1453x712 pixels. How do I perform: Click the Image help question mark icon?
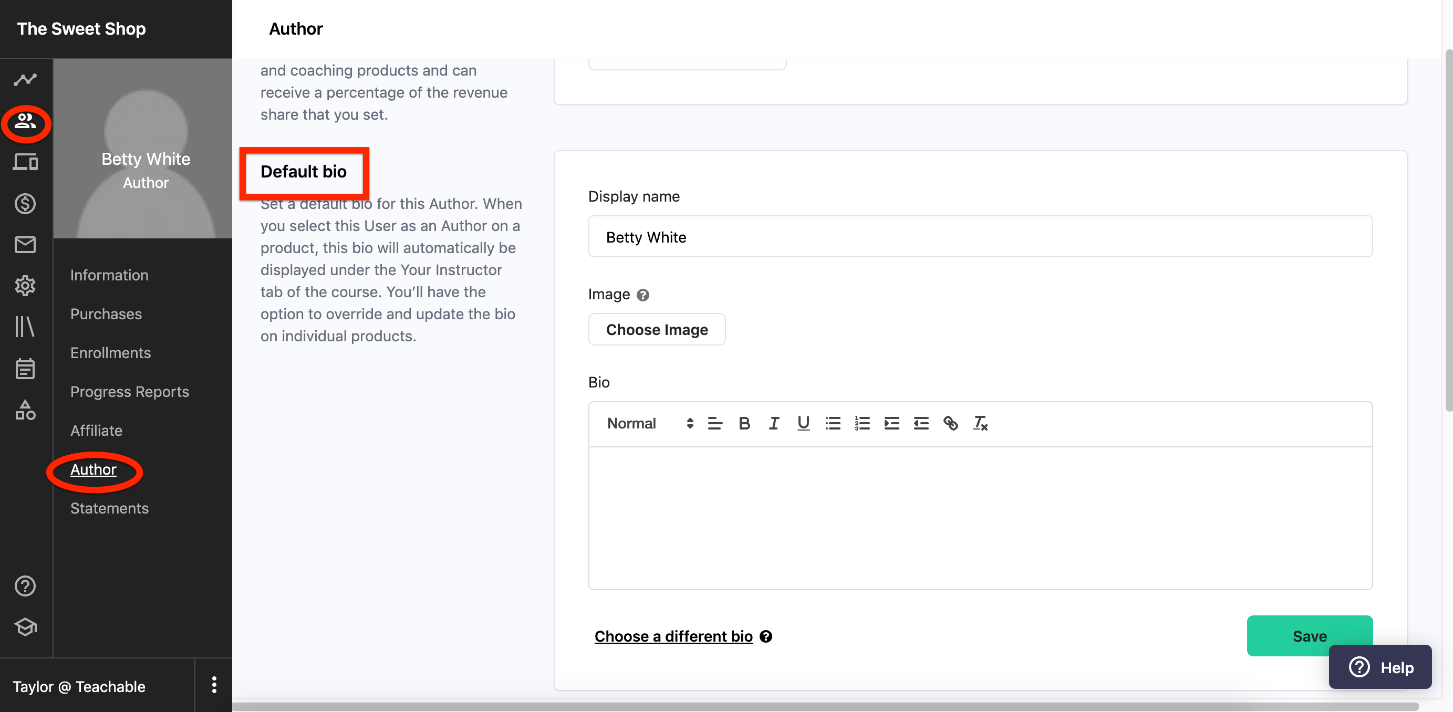coord(643,295)
